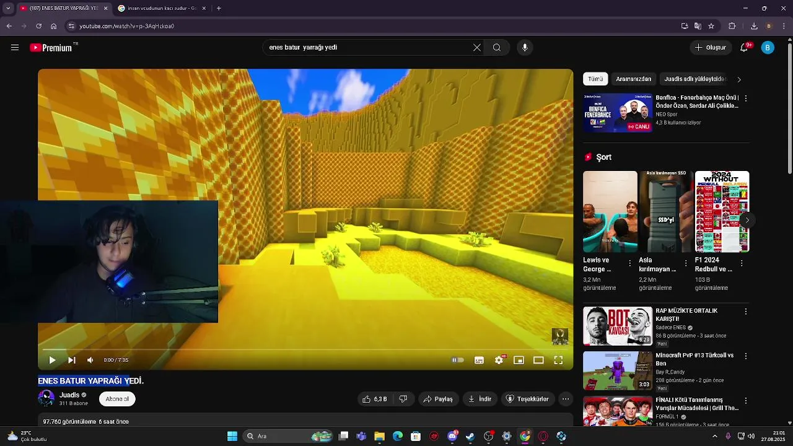This screenshot has height=446, width=793.
Task: Like the video with 6,3 B
Action: pyautogui.click(x=375, y=399)
